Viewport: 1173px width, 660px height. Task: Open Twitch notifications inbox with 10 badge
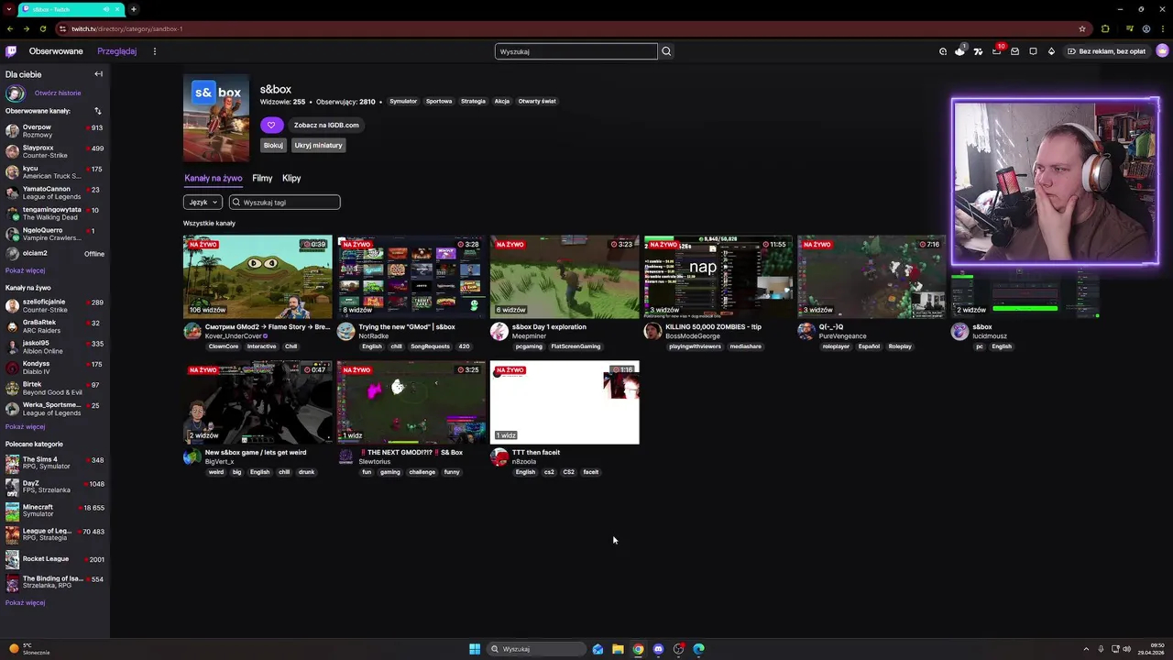(x=997, y=51)
